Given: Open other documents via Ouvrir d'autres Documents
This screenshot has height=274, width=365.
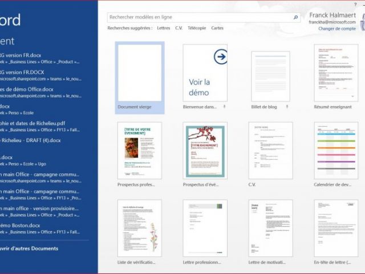Looking at the screenshot, I should tap(29, 249).
